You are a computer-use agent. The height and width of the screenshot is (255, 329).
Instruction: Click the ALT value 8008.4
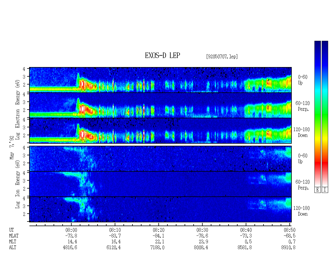pos(201,248)
